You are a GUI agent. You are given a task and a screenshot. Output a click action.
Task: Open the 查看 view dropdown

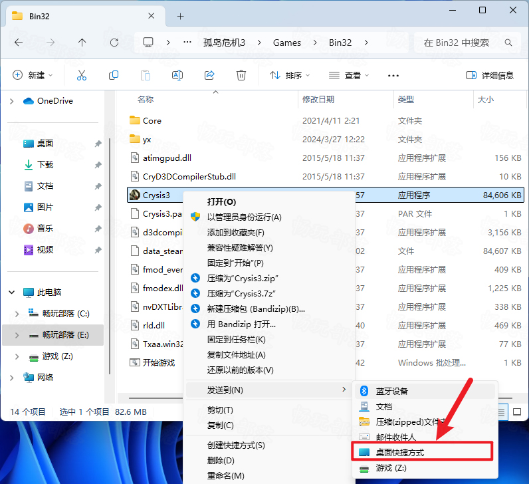pos(349,75)
